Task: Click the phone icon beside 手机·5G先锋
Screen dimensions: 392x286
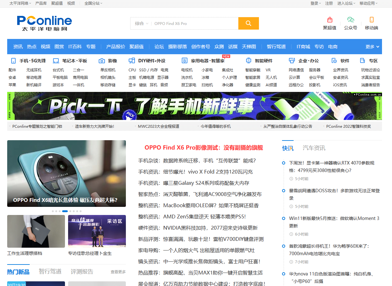Action: click(13, 61)
